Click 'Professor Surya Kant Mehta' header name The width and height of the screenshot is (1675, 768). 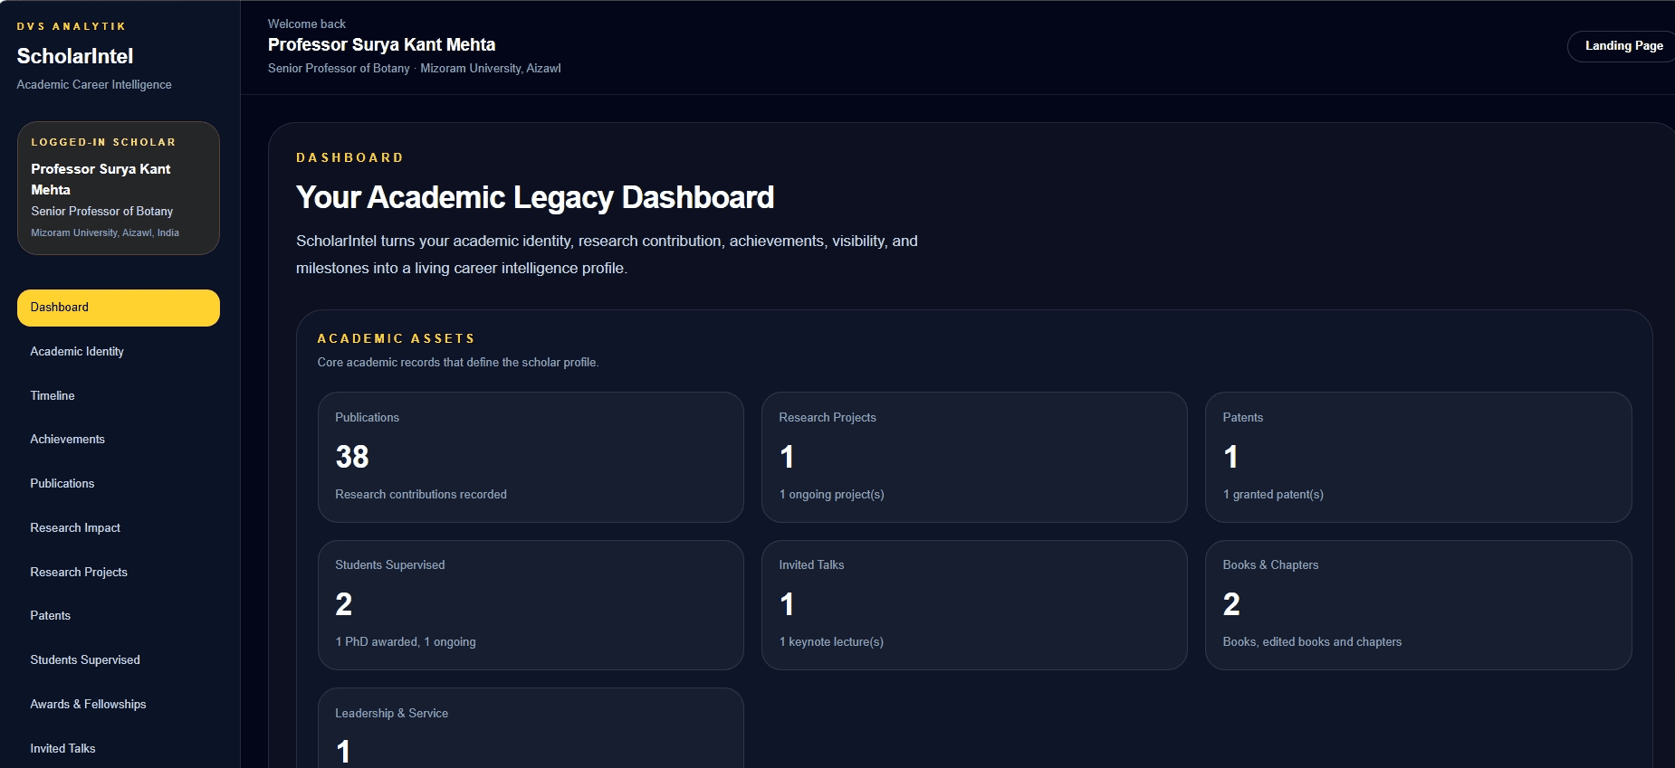pos(381,45)
